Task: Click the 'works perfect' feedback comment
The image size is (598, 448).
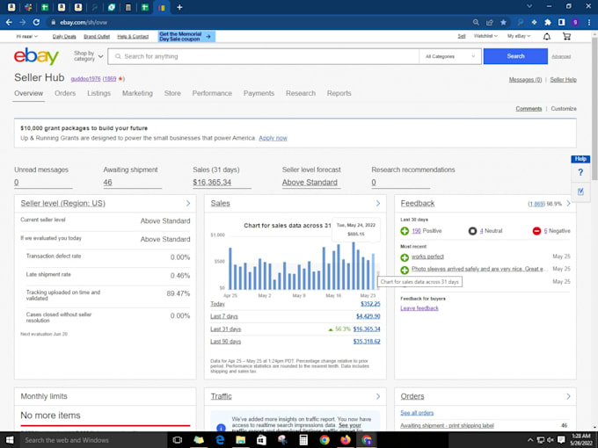Action: pos(427,257)
